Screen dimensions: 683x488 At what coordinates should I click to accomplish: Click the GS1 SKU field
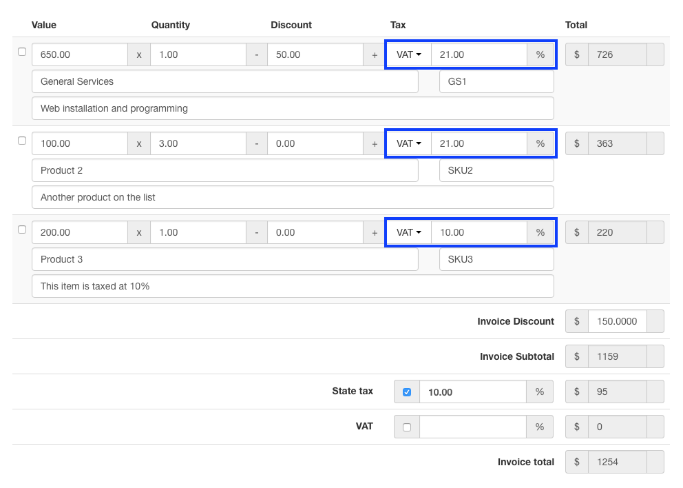tap(496, 81)
